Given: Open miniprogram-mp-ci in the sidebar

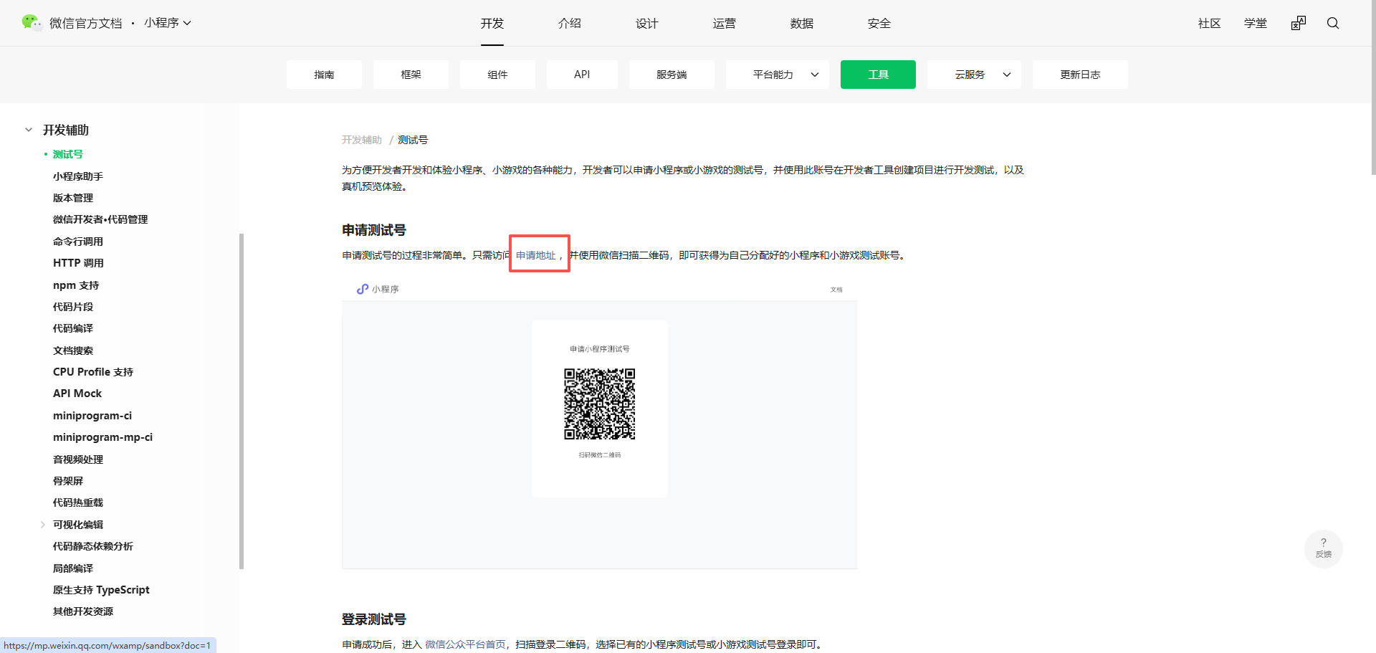Looking at the screenshot, I should tap(102, 437).
